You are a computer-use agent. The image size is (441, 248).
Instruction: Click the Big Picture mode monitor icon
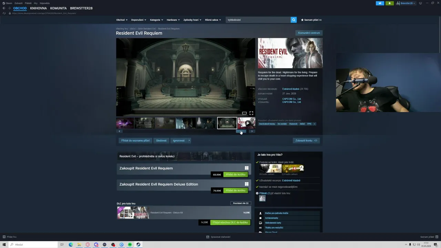[420, 3]
